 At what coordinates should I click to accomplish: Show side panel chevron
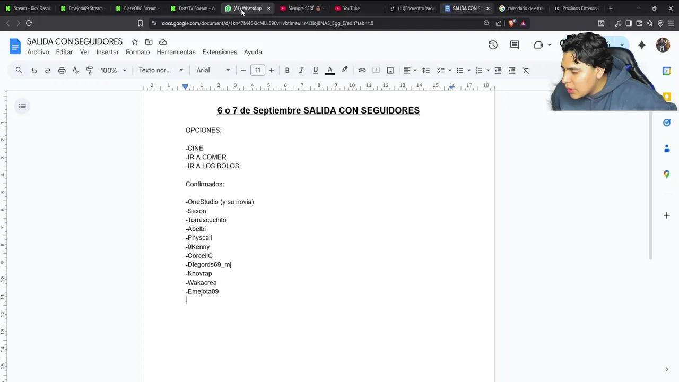tap(667, 369)
